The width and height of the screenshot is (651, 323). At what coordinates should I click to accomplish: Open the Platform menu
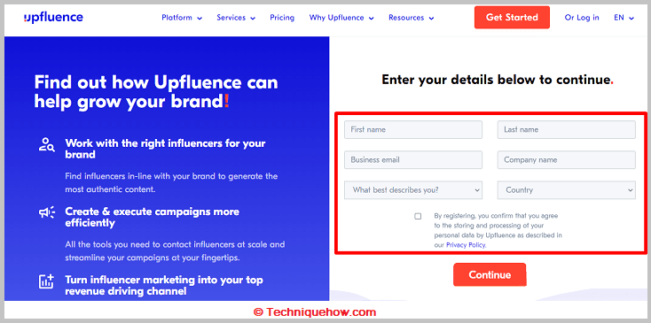[182, 18]
